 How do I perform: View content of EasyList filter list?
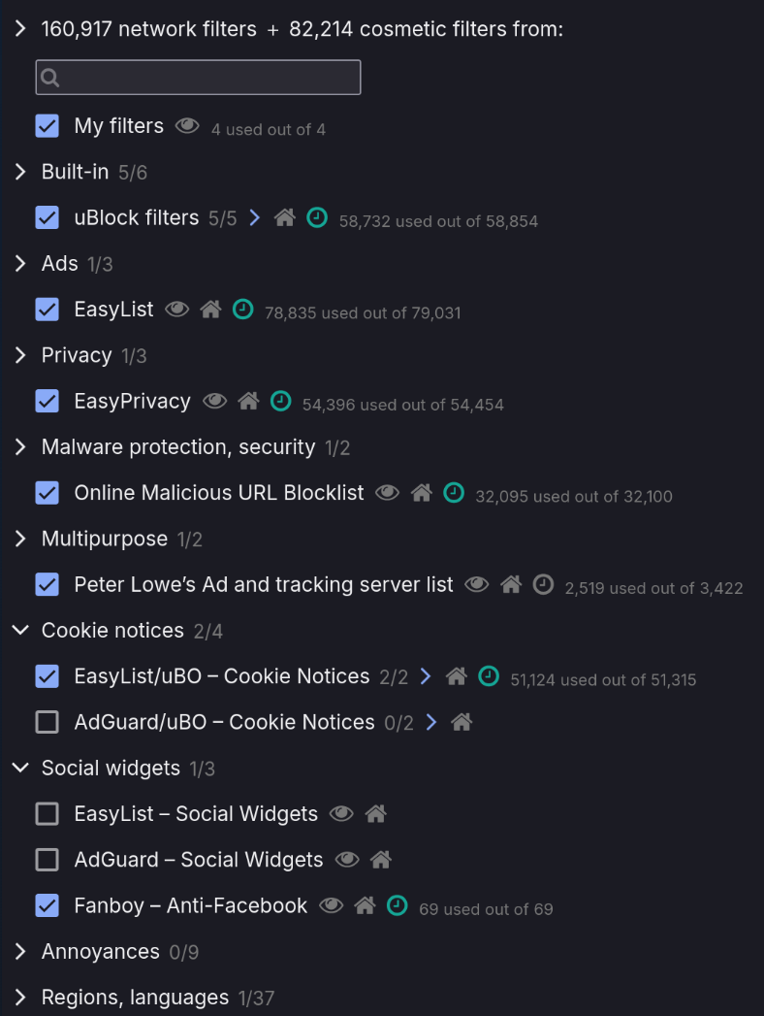point(176,310)
